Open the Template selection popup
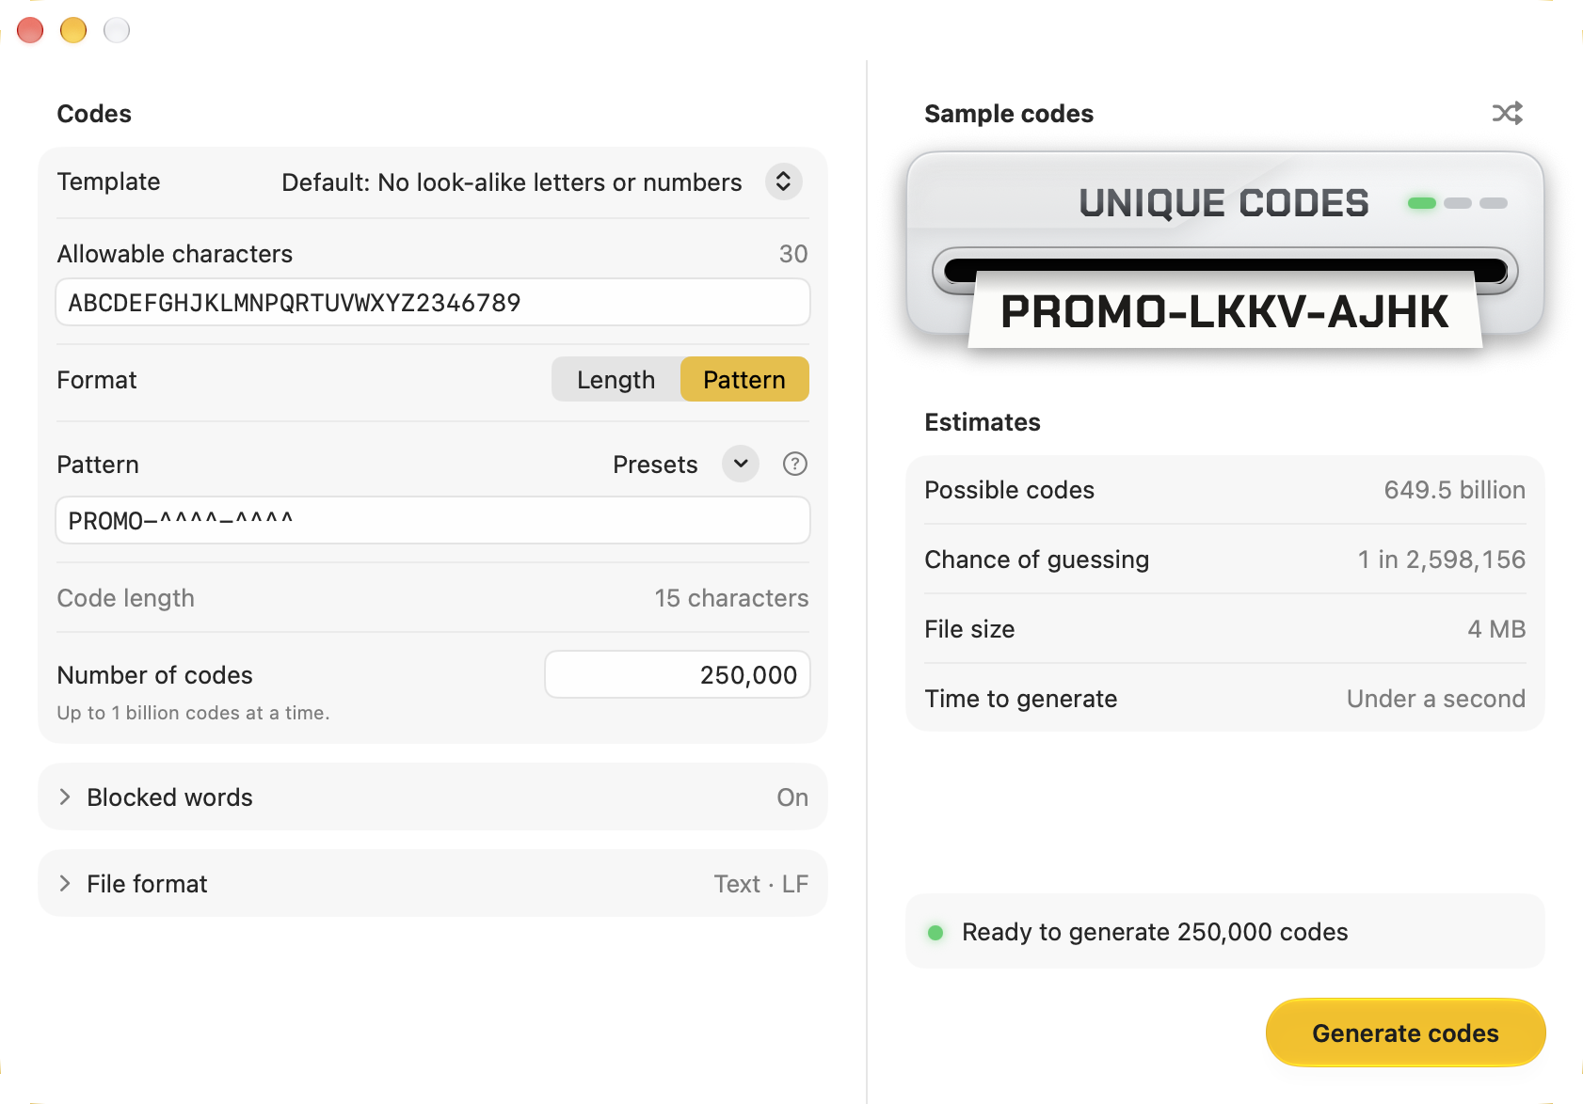Viewport: 1583px width, 1104px height. coord(783,181)
